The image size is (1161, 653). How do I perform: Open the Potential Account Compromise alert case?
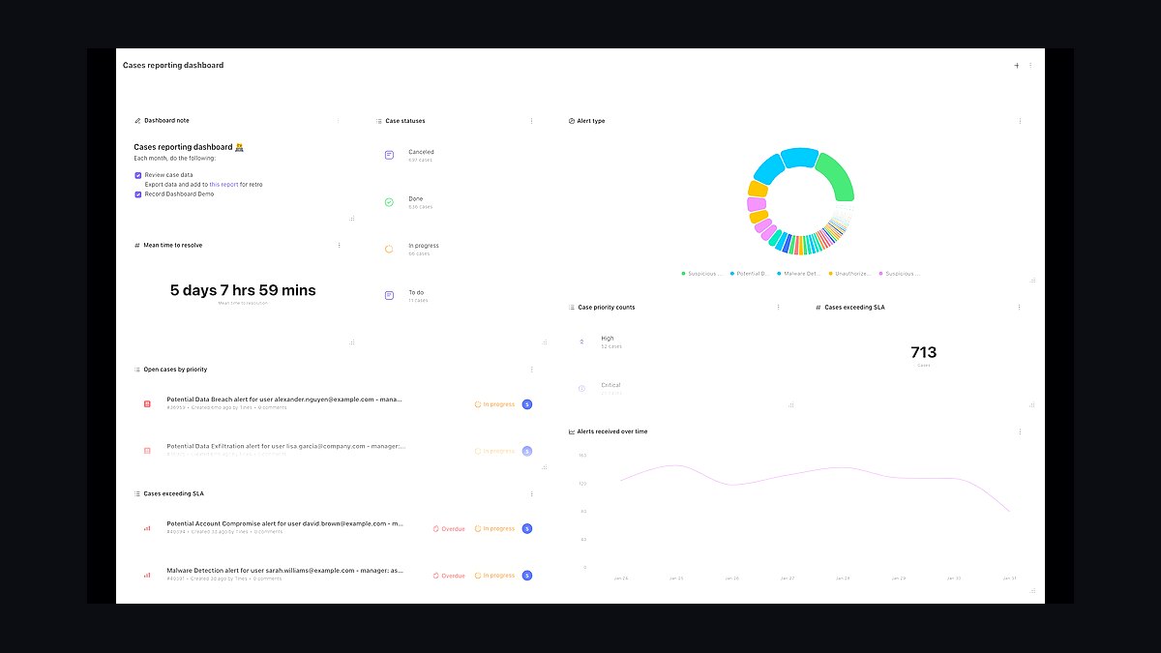(x=284, y=523)
